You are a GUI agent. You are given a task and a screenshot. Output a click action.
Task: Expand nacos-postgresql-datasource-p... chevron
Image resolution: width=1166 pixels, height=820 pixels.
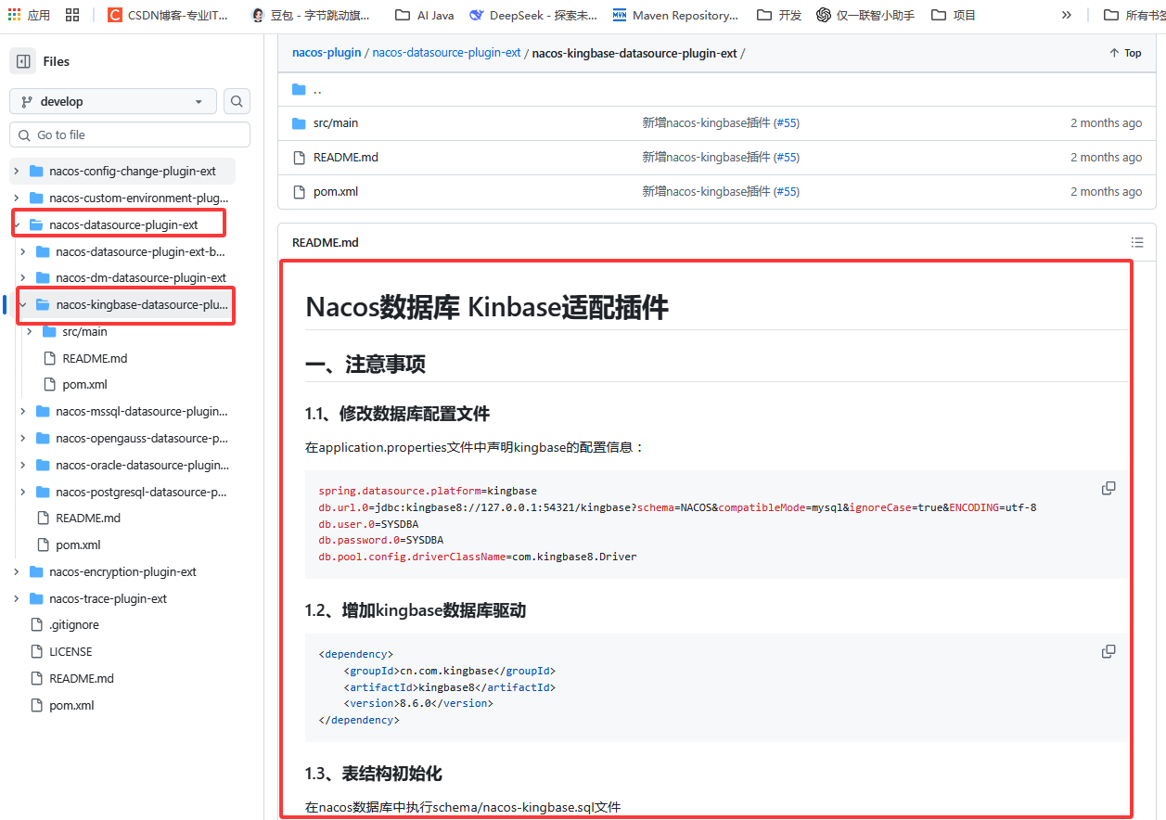coord(23,492)
